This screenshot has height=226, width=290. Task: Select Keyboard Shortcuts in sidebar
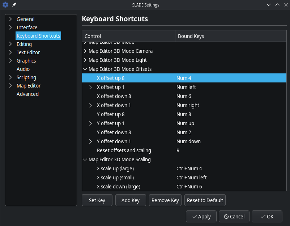(x=38, y=36)
